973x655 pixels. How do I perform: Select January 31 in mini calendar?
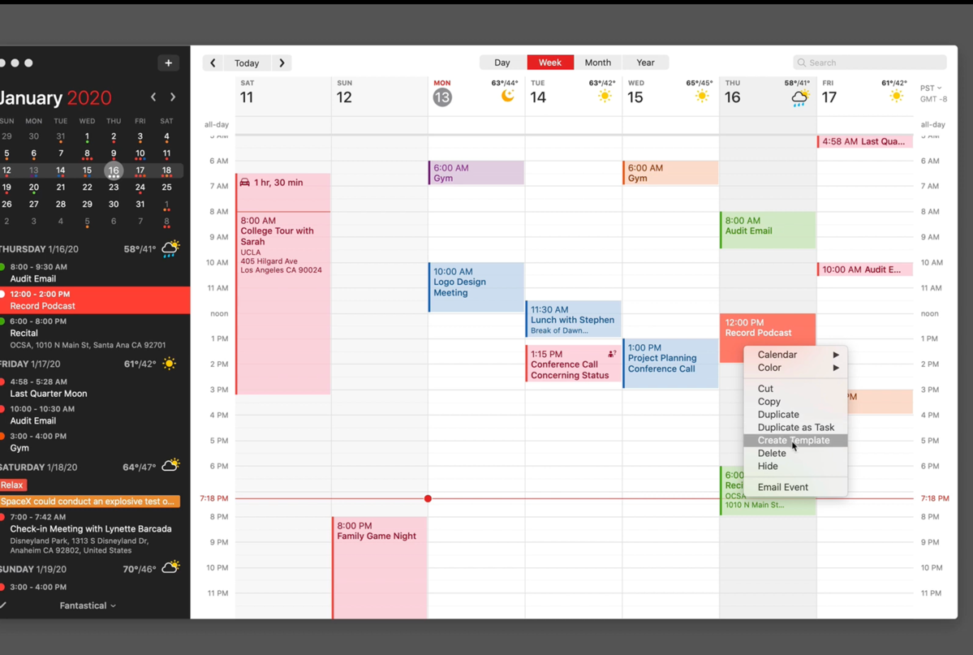(x=140, y=205)
